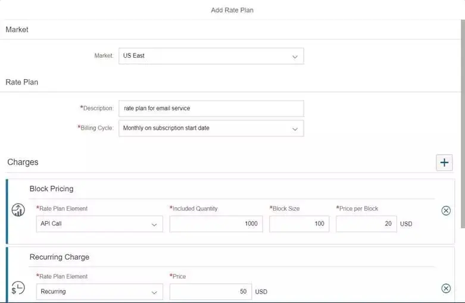The height and width of the screenshot is (303, 465).
Task: Click the Block Size label
Action: (285, 209)
